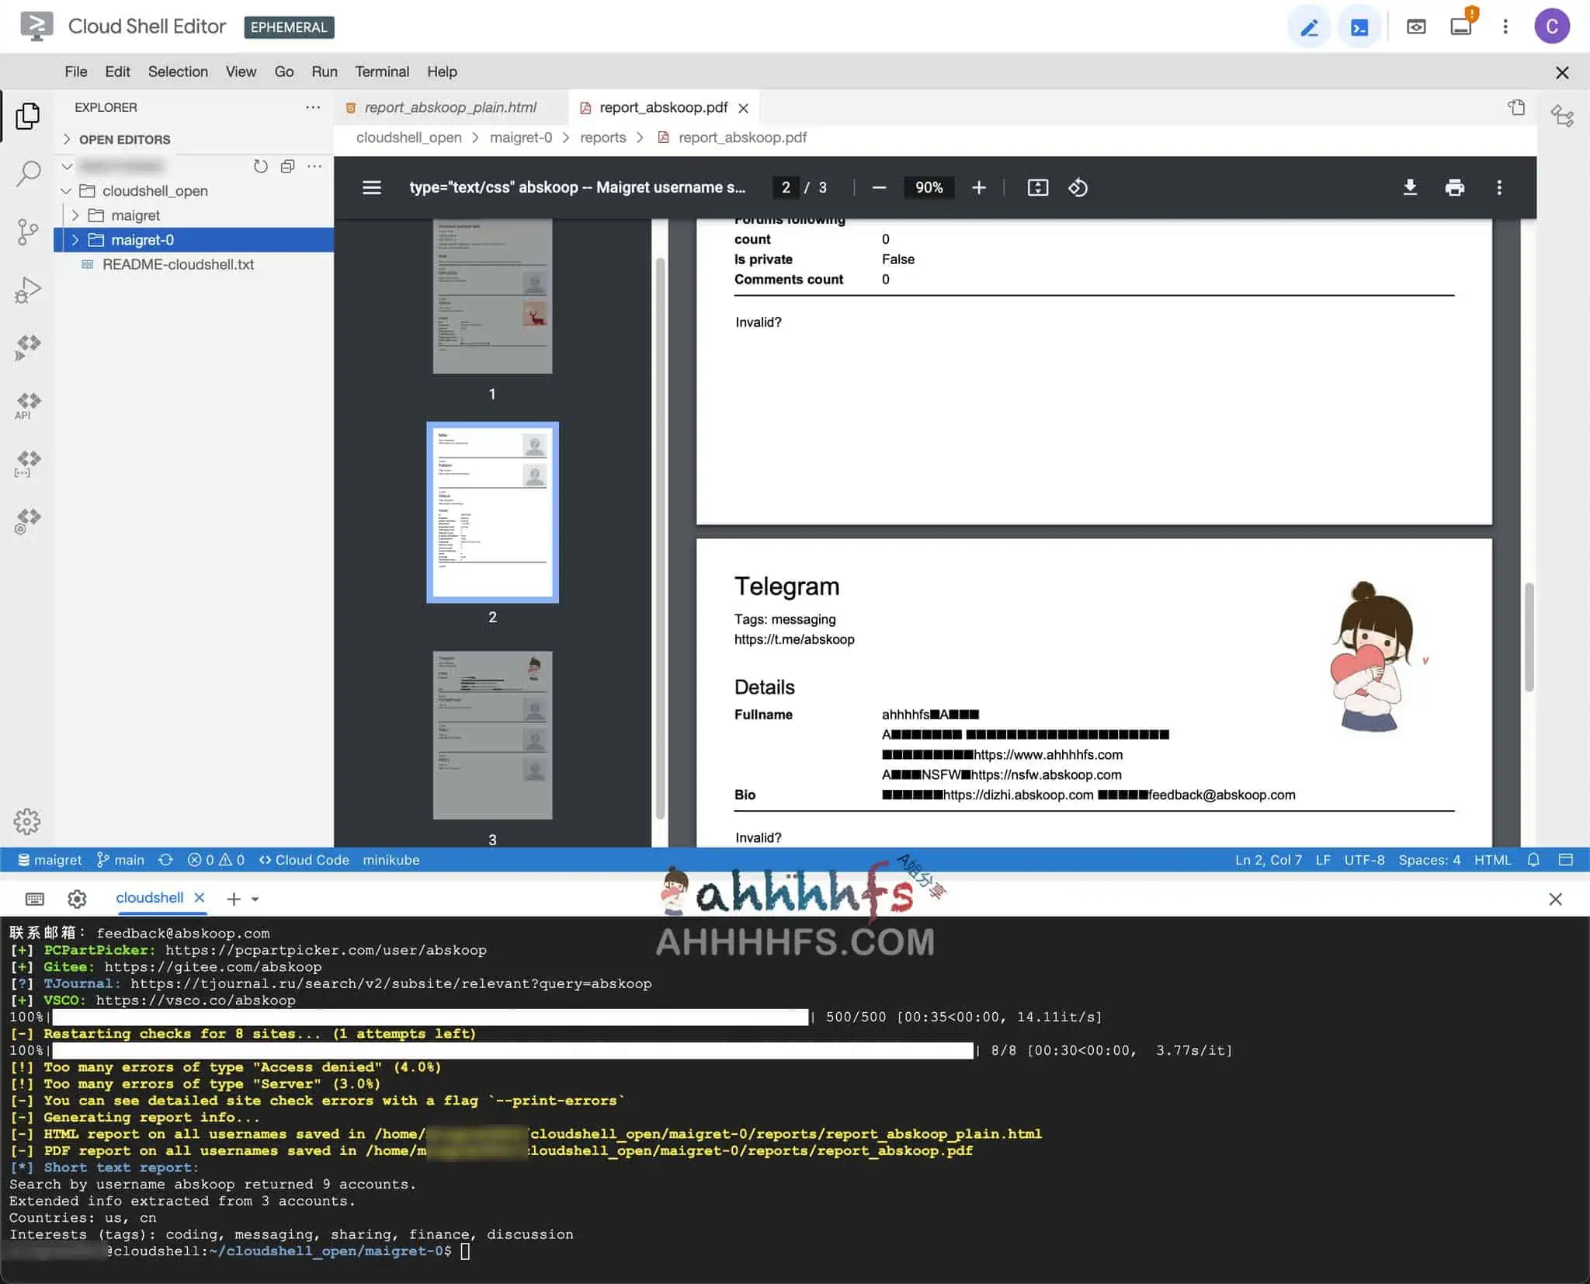Expand the maigret-0 folder
Viewport: 1590px width, 1284px height.
click(x=75, y=240)
